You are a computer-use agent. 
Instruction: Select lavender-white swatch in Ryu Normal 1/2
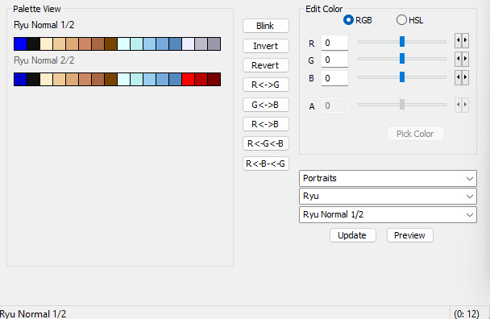[x=188, y=43]
